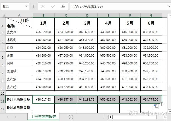Screen dimensions: 171x121
Task: Click the 1月 header cell
Action: (x=44, y=23)
